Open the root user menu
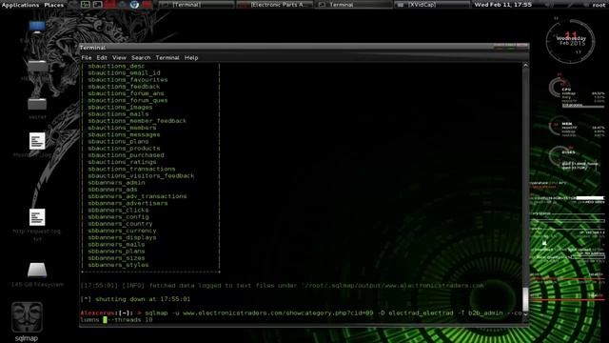This screenshot has width=609, height=343. (599, 5)
